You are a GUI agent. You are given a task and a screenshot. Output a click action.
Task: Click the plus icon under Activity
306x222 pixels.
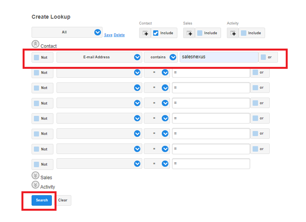[x=233, y=33]
